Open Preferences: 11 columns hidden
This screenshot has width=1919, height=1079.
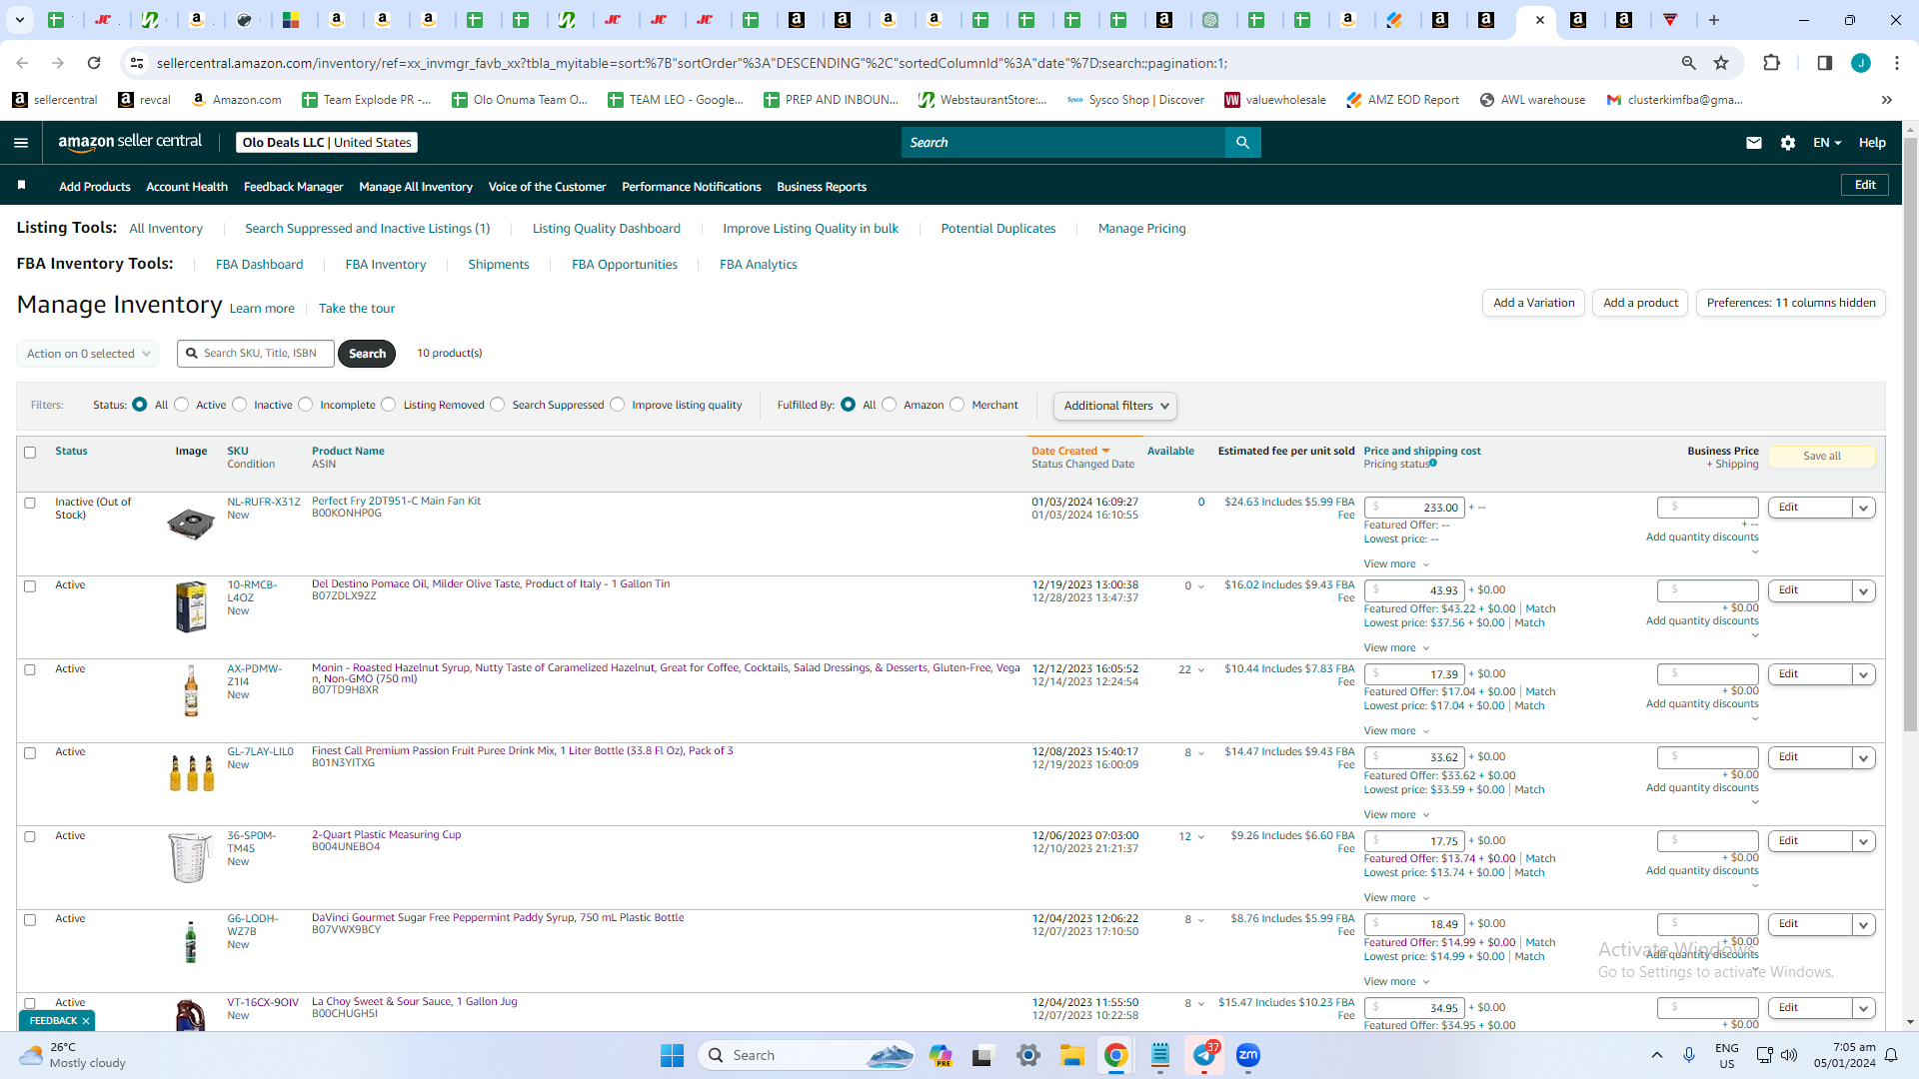pyautogui.click(x=1791, y=303)
